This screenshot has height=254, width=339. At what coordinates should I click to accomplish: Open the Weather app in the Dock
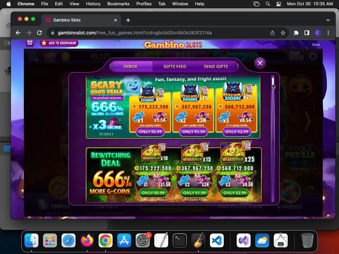(262, 240)
